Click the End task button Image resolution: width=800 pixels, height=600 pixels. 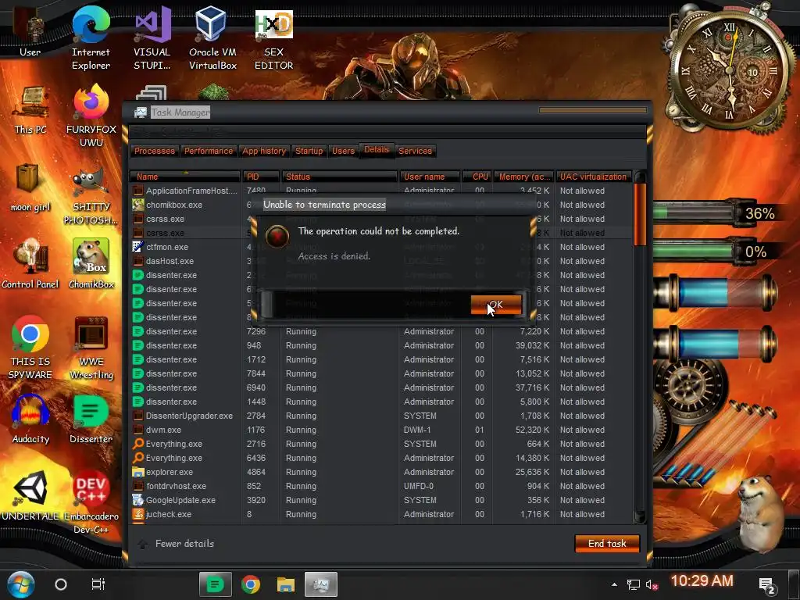[607, 544]
